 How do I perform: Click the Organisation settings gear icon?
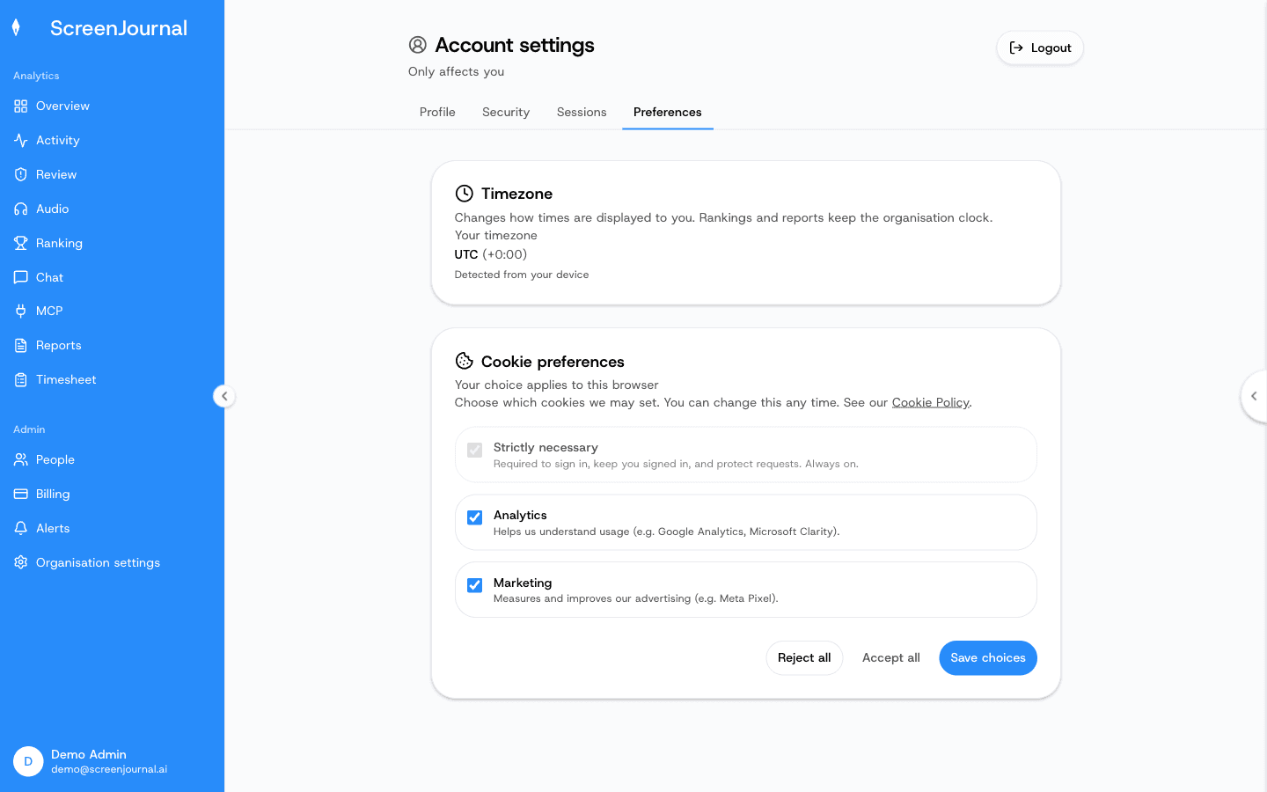pyautogui.click(x=21, y=563)
